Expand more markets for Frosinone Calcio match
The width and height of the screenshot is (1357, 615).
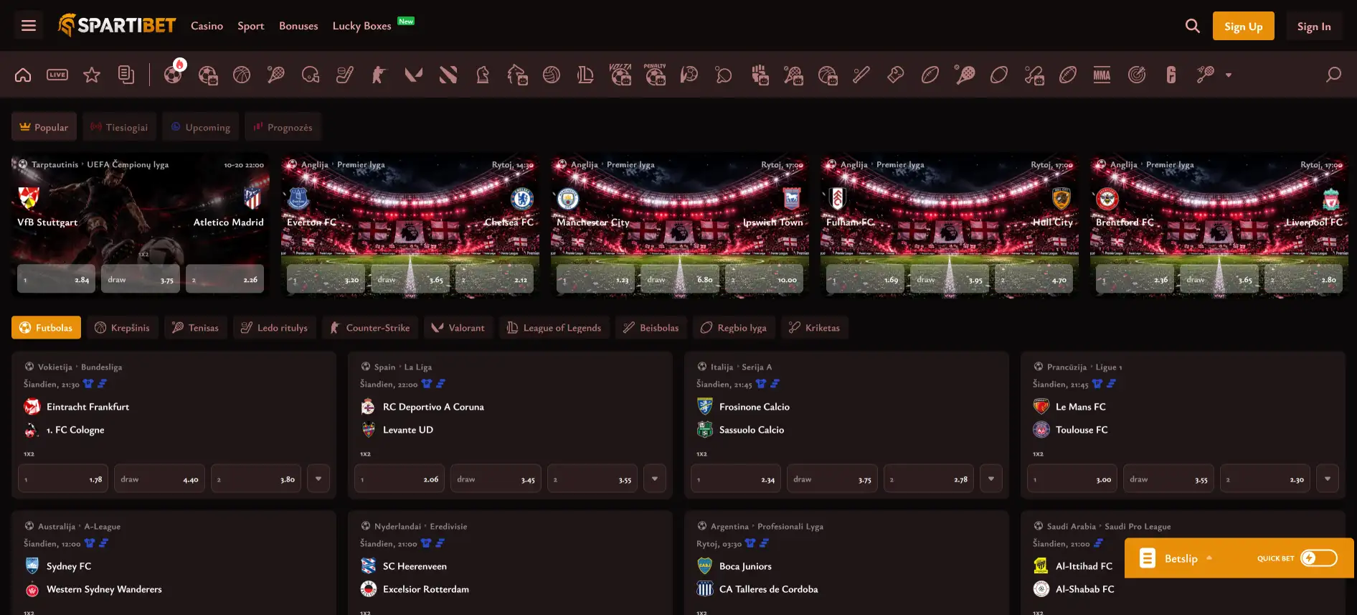[x=991, y=479]
